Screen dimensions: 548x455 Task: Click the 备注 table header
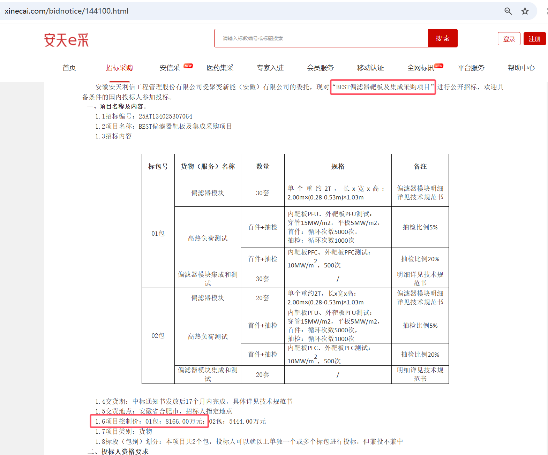420,167
